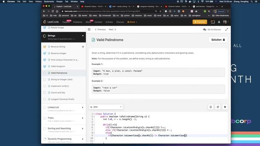Collapse the Strings section arrow

83,36
